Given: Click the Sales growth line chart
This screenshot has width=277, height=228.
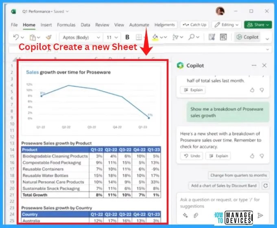Looking at the screenshot, I should (91, 101).
